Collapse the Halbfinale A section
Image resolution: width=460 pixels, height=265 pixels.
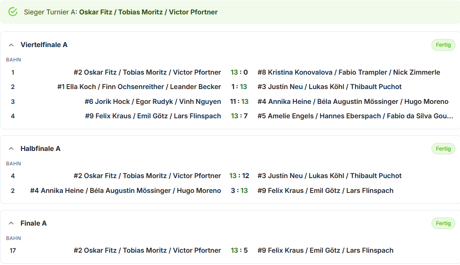(11, 149)
